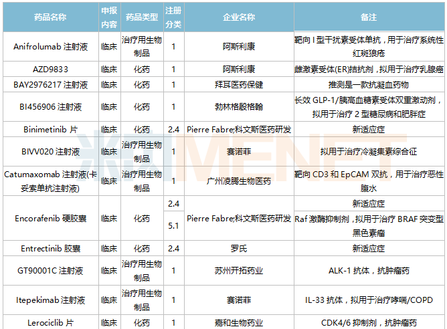447x329 pixels.
Task: Click the 企业名称 column header
Action: click(239, 17)
